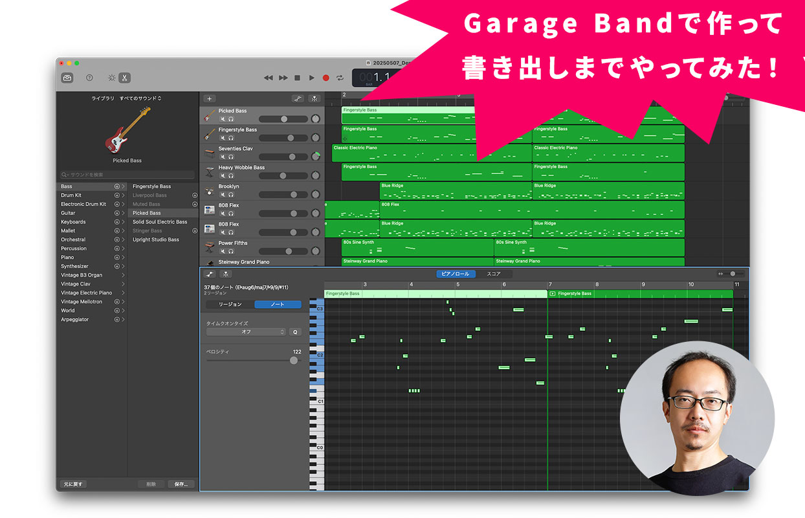The image size is (805, 518).
Task: Click the '削除' delete button
Action: [151, 484]
